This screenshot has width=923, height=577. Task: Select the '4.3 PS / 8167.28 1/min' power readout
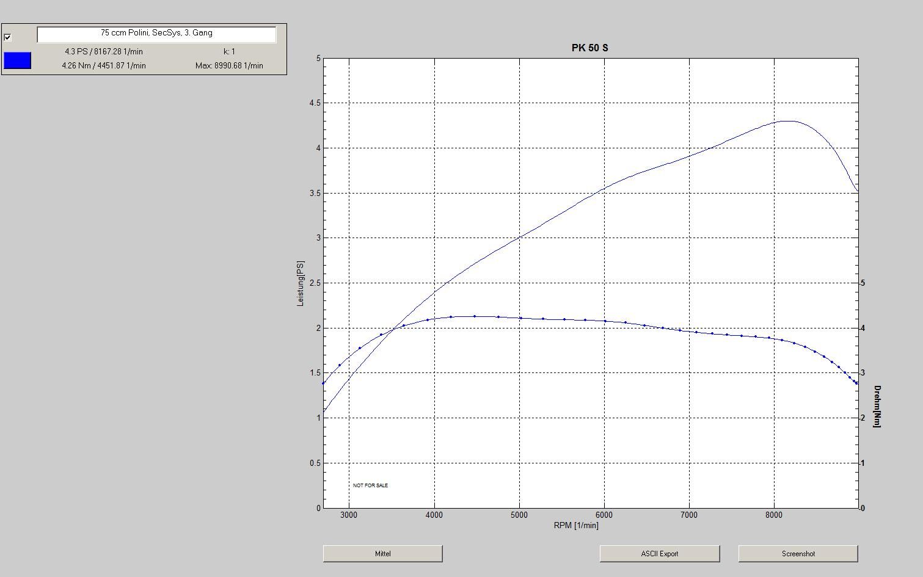[x=104, y=52]
